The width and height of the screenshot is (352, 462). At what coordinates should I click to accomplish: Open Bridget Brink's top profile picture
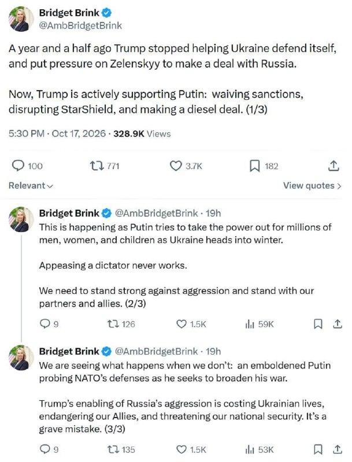coord(21,19)
